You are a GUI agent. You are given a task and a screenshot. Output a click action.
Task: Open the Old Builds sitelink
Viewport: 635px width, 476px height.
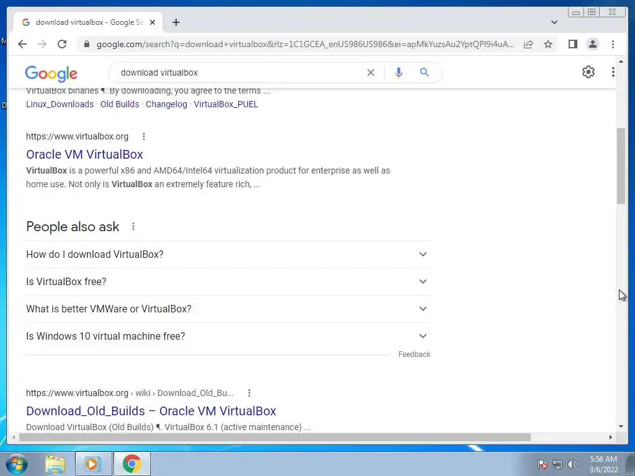pos(120,104)
